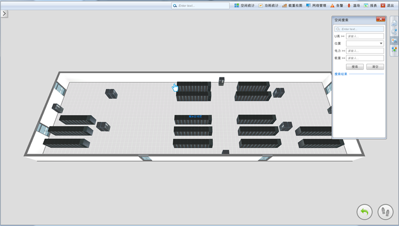Show the 温场 temperature field
The width and height of the screenshot is (399, 226).
[353, 5]
